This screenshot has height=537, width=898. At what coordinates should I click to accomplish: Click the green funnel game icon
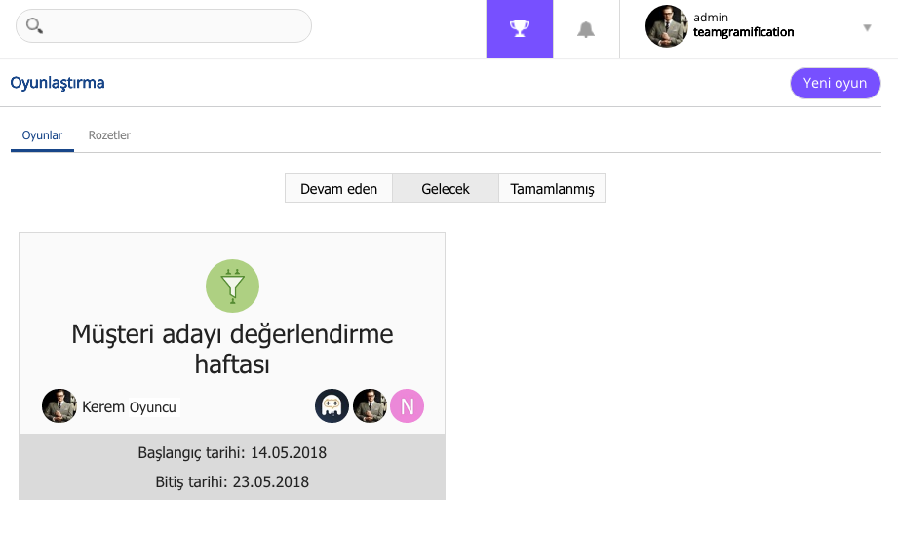232,287
